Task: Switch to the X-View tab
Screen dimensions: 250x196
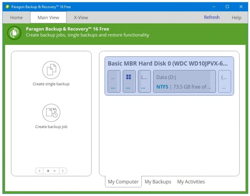Action: (x=81, y=18)
